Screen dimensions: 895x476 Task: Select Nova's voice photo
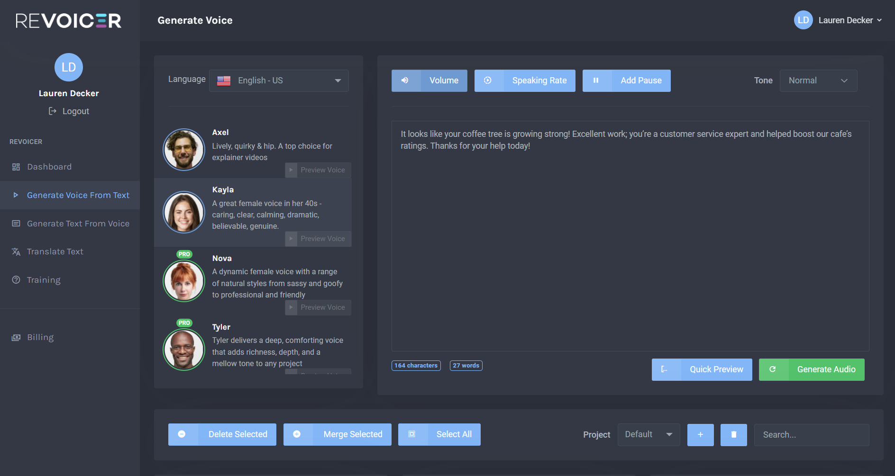coord(184,281)
